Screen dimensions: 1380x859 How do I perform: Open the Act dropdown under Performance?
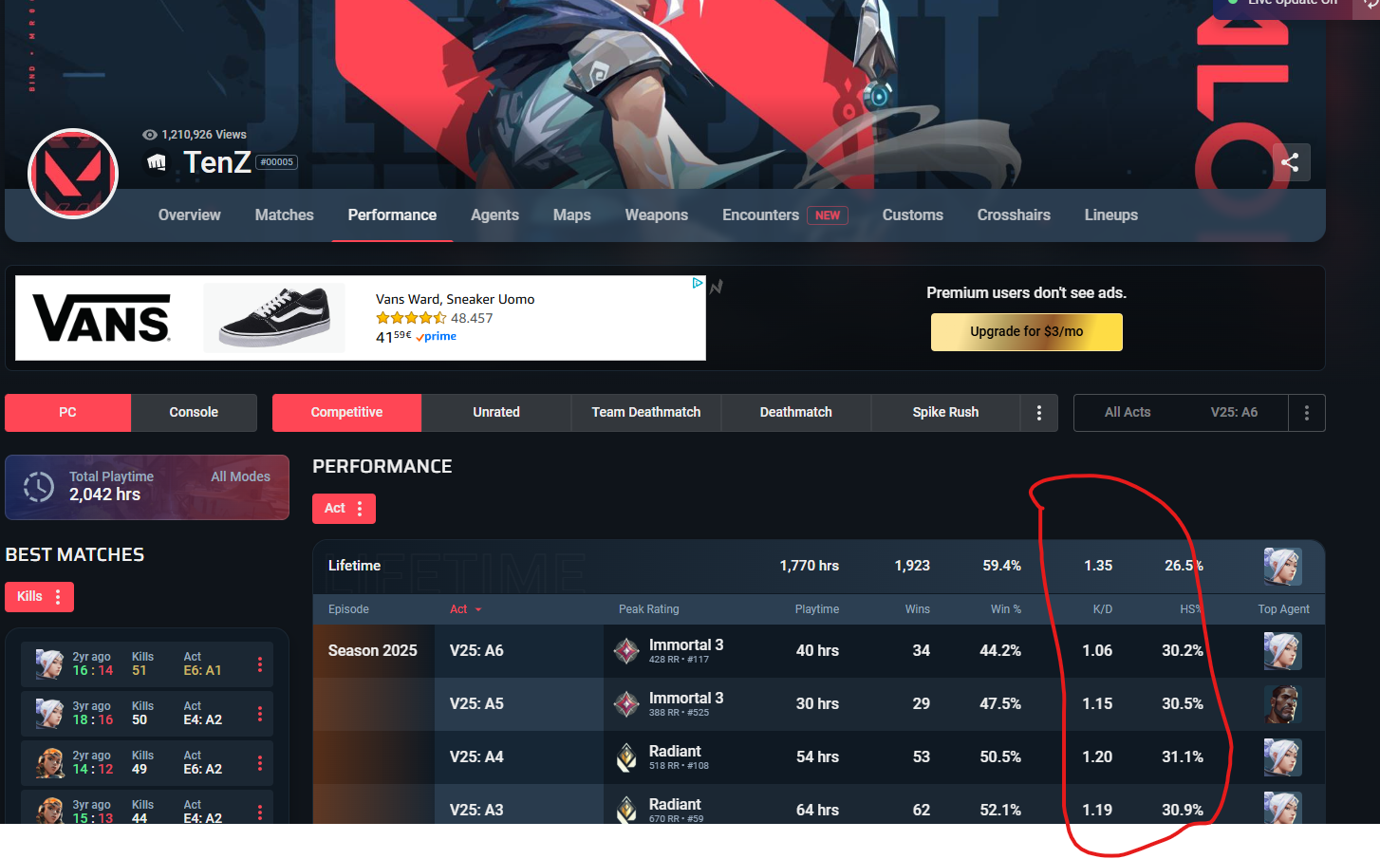tap(344, 509)
